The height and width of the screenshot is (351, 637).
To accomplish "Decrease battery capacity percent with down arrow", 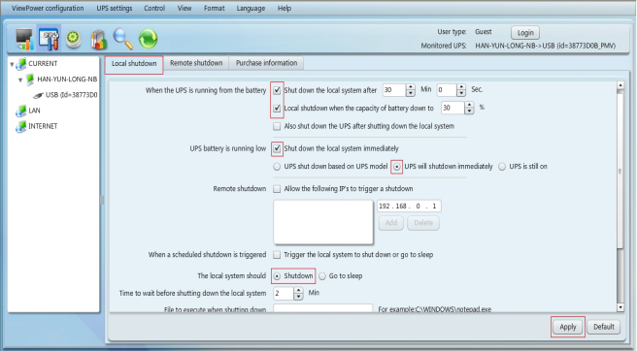I will coord(469,112).
